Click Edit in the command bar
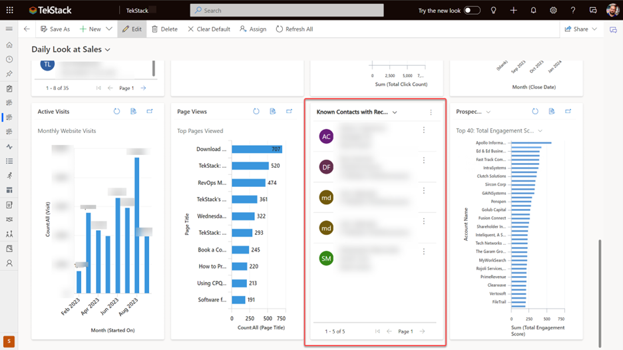This screenshot has width=623, height=350. (132, 29)
